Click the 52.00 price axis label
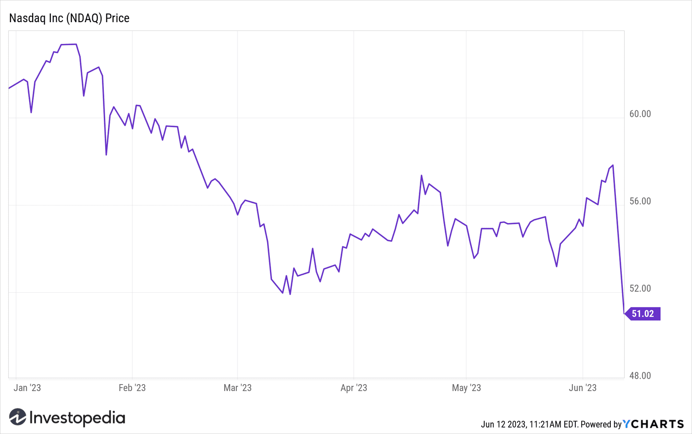 point(640,289)
